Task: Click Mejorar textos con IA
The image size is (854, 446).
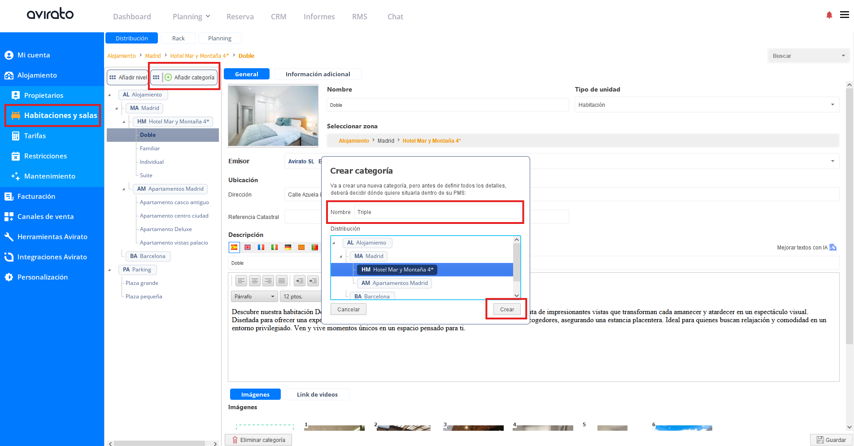Action: point(806,247)
